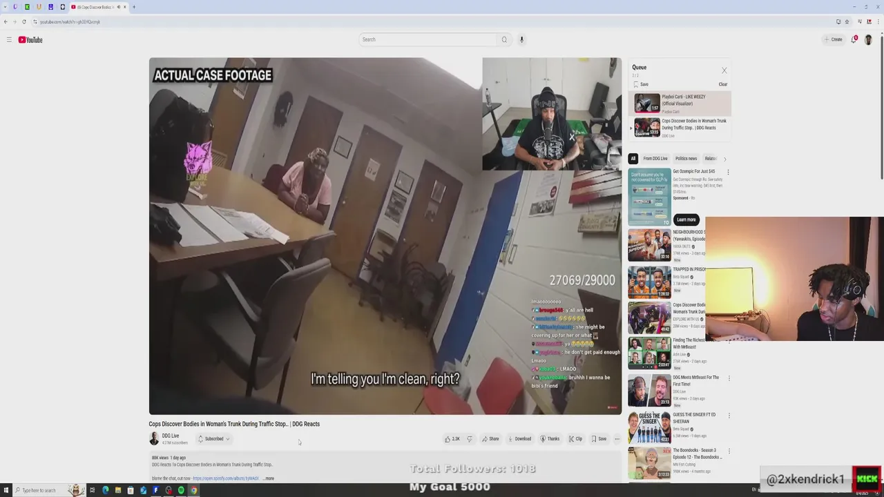Image resolution: width=884 pixels, height=497 pixels.
Task: Clip the video
Action: click(575, 439)
